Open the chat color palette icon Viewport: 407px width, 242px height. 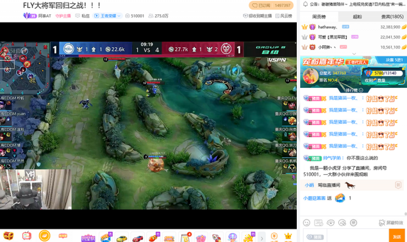coord(330,223)
